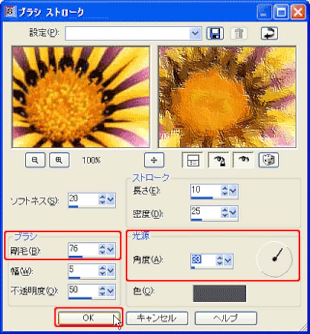
Task: Close the ブラシ ストローク dialog
Action: [298, 12]
